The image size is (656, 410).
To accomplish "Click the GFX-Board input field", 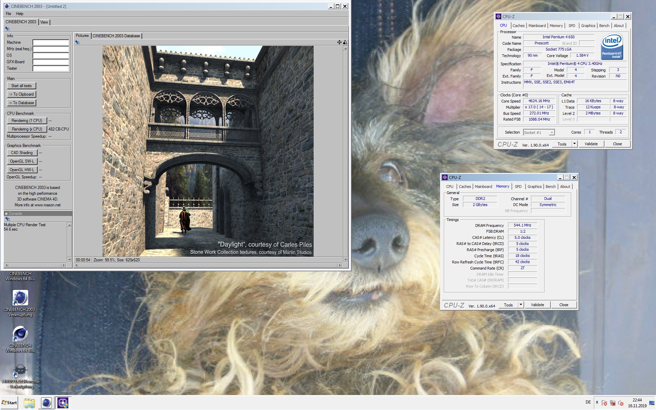I will tap(51, 62).
